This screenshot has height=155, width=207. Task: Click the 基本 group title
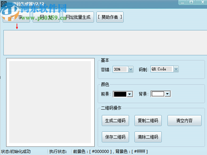coord(105,60)
